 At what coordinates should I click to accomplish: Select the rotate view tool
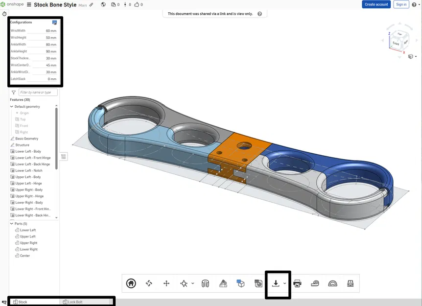click(149, 283)
